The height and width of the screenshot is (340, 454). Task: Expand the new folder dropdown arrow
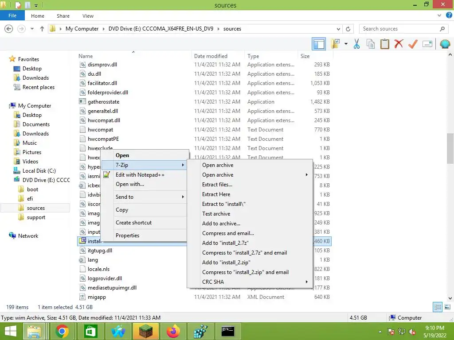pyautogui.click(x=346, y=44)
